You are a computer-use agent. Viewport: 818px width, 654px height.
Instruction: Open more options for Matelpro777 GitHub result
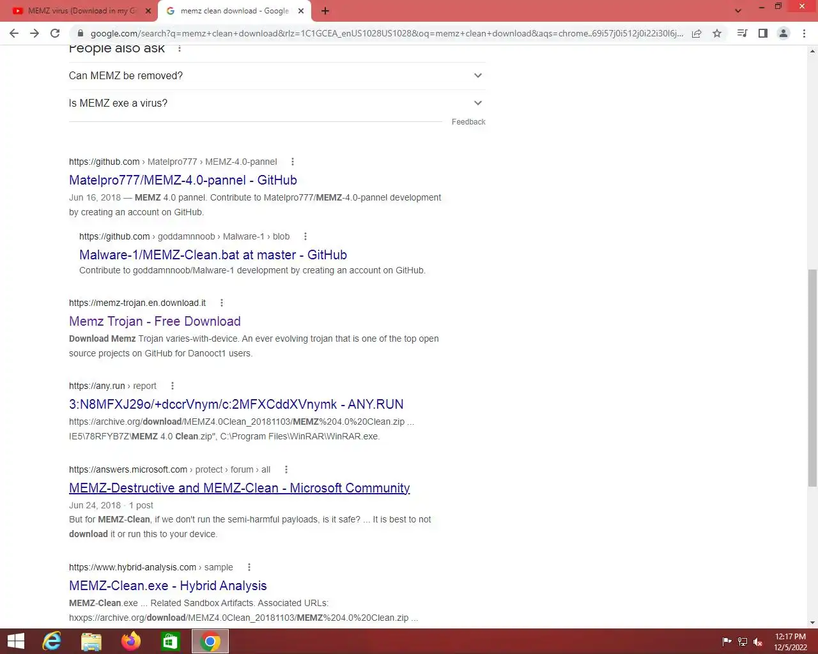click(293, 162)
